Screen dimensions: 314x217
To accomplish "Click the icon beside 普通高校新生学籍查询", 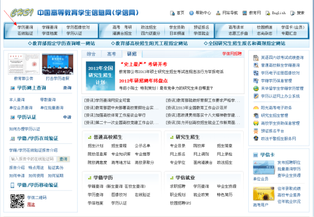I will click(256, 65).
